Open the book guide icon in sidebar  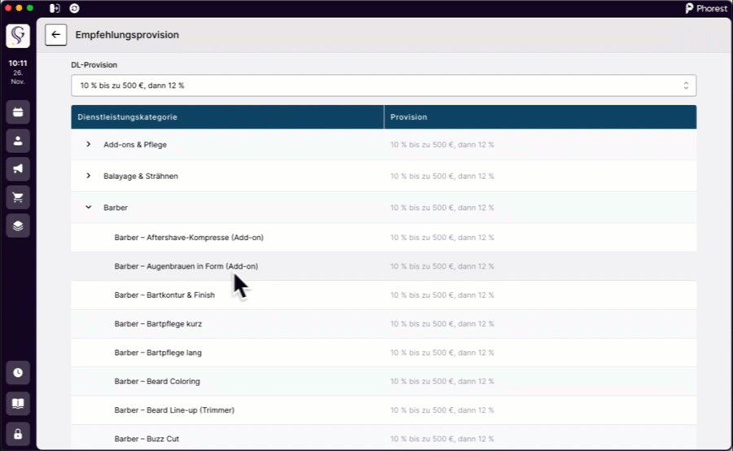coord(18,403)
